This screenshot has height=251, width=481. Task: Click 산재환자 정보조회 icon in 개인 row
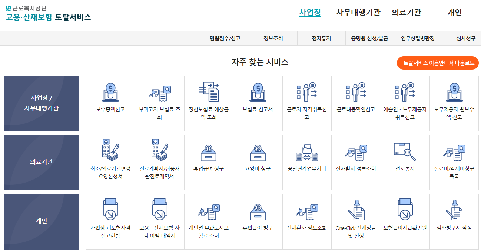[x=307, y=212]
